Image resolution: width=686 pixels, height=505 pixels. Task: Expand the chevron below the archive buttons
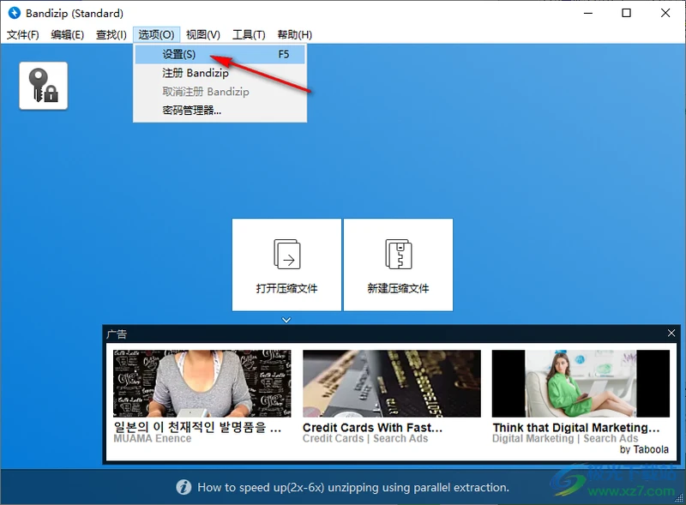pyautogui.click(x=286, y=320)
